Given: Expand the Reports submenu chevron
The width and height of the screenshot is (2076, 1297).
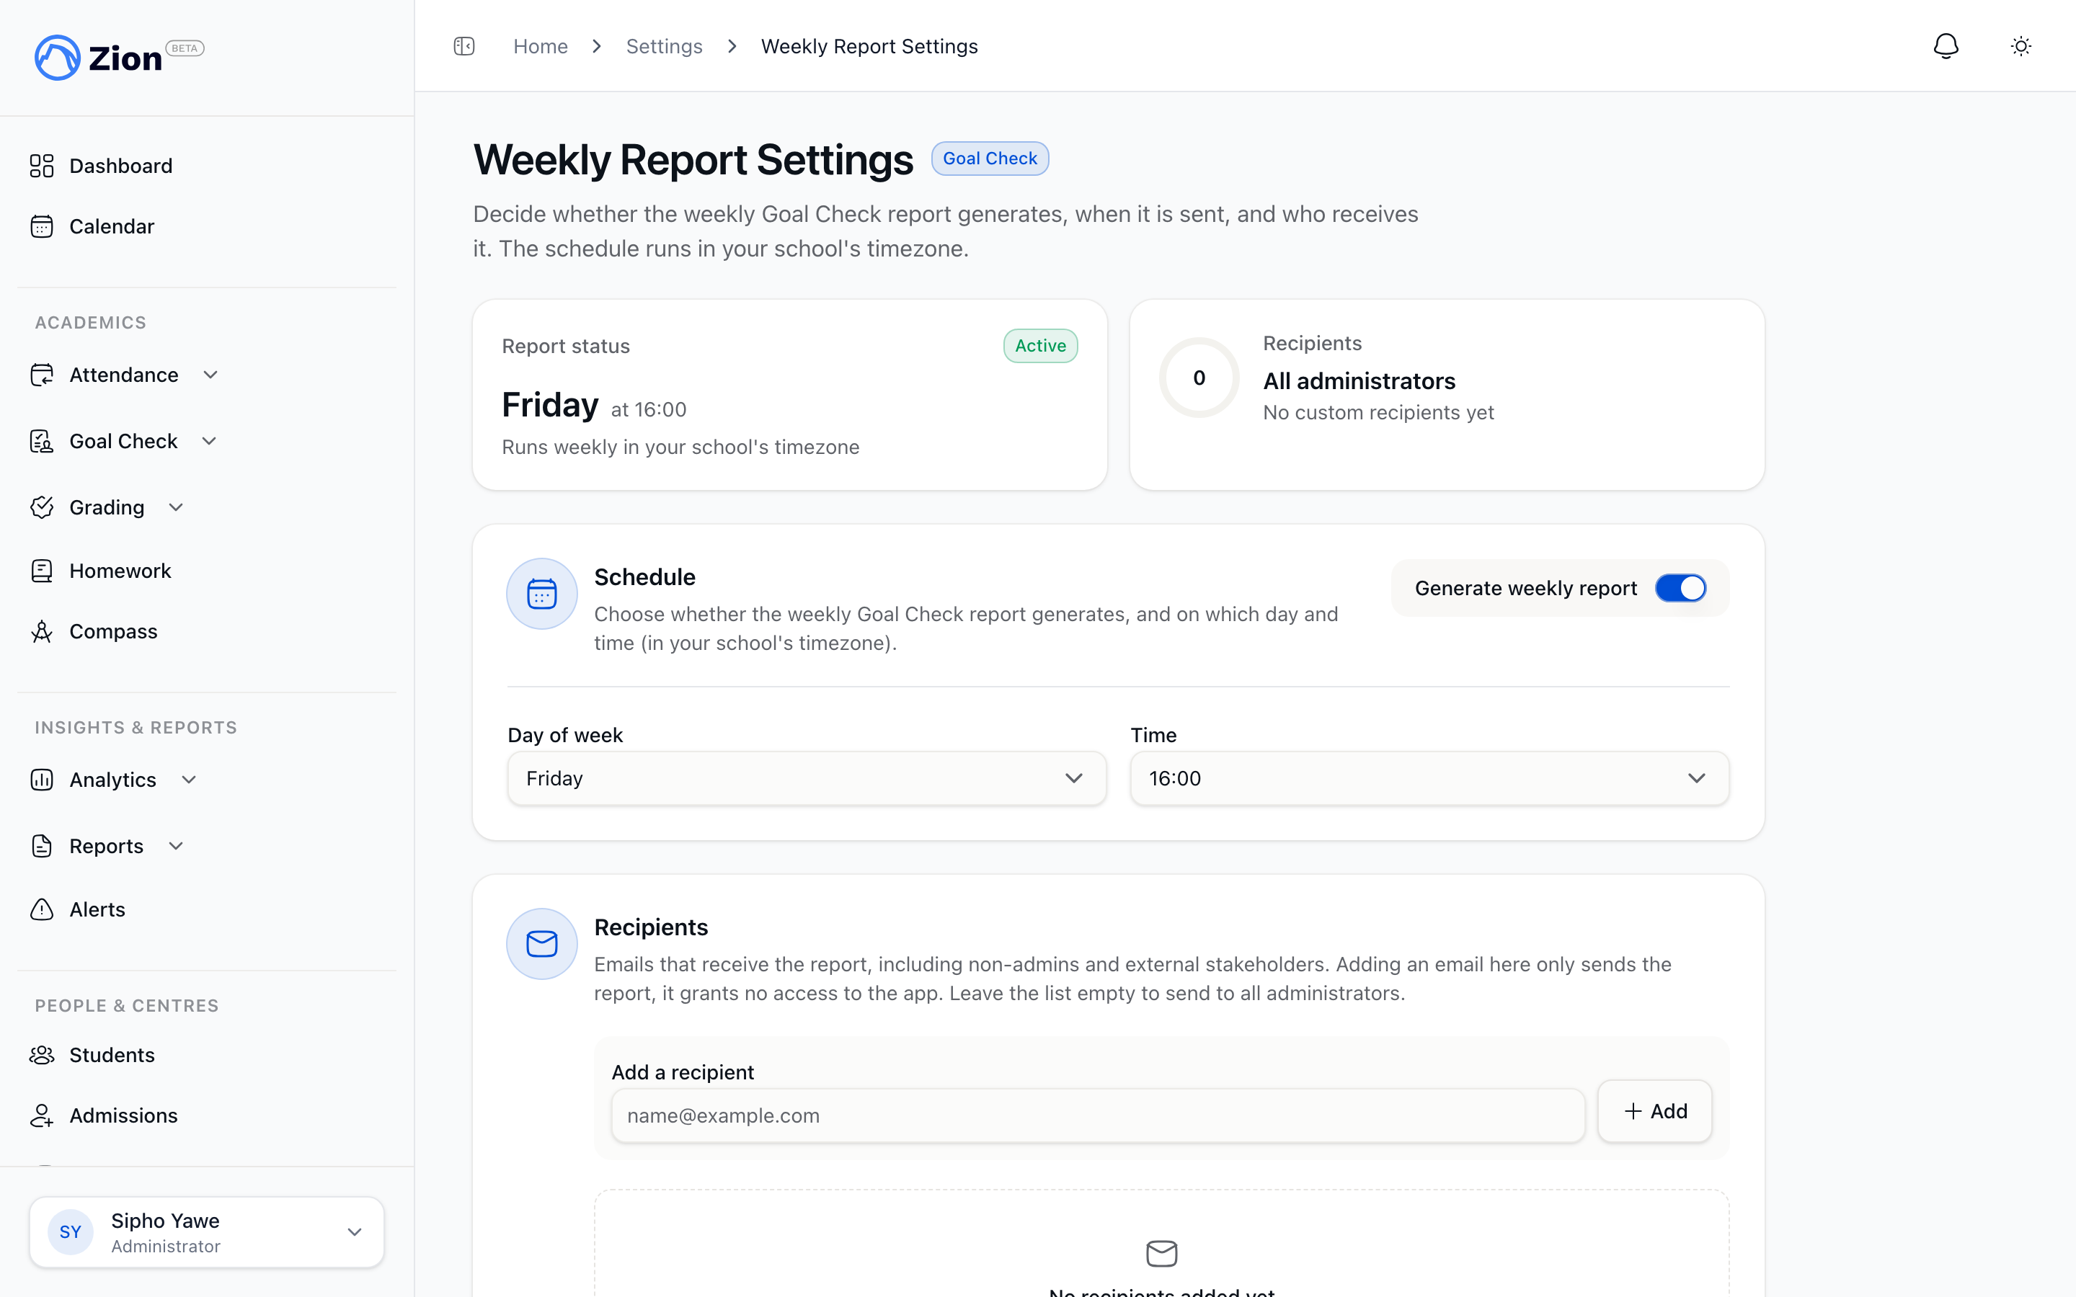Looking at the screenshot, I should click(176, 846).
